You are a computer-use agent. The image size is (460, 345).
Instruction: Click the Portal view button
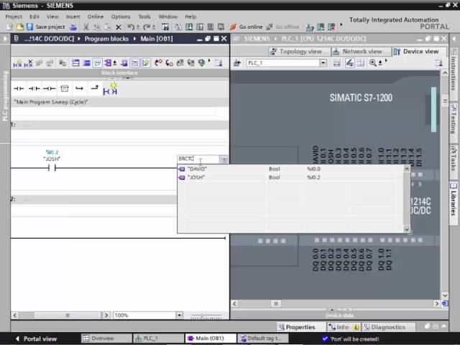pos(35,339)
